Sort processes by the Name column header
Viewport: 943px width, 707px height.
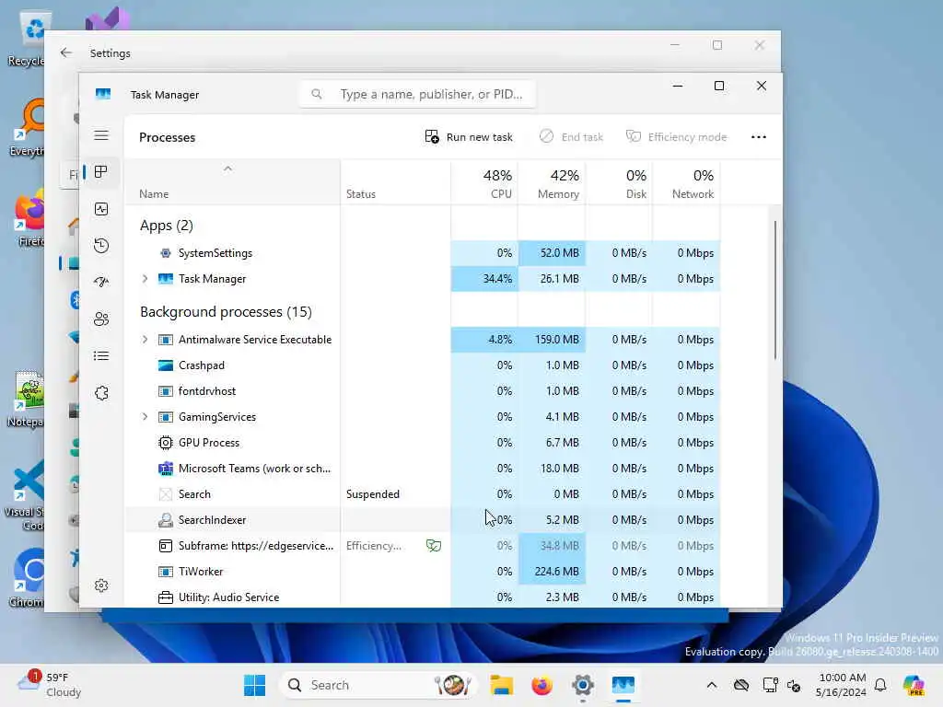pos(233,183)
